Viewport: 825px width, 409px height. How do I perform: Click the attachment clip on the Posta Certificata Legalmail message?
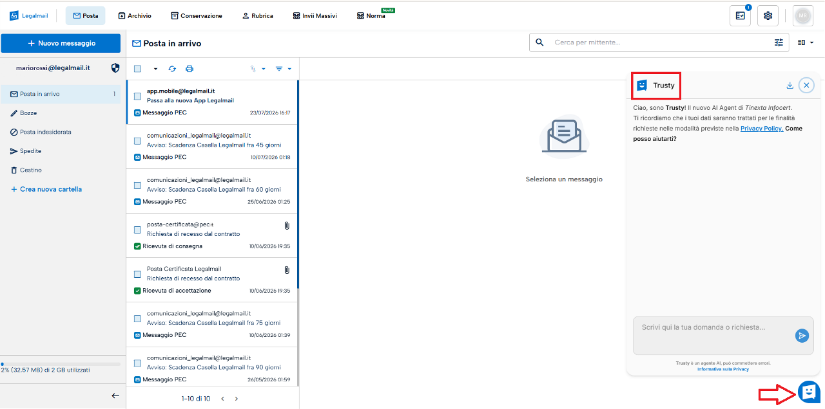point(287,270)
